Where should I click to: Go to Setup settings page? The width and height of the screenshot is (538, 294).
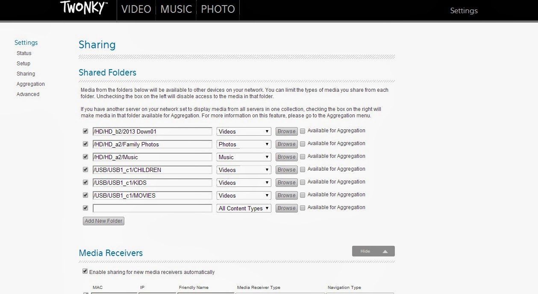pos(24,64)
